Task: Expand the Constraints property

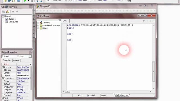Action: pos(3,78)
